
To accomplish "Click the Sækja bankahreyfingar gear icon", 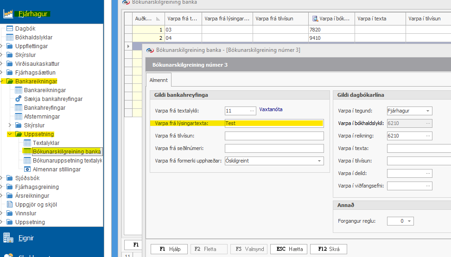I will [19, 99].
